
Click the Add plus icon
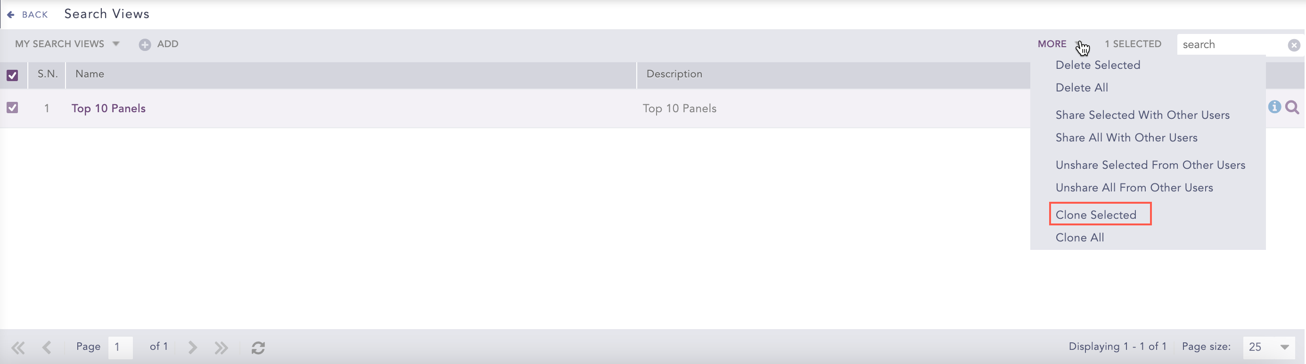click(145, 45)
